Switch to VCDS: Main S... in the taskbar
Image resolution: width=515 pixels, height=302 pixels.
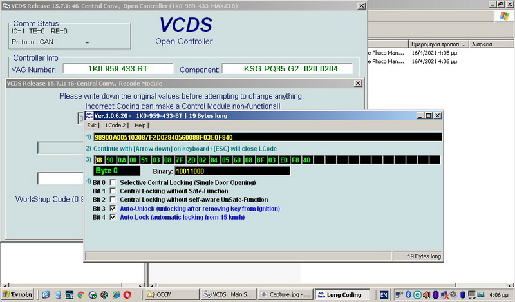click(x=229, y=294)
